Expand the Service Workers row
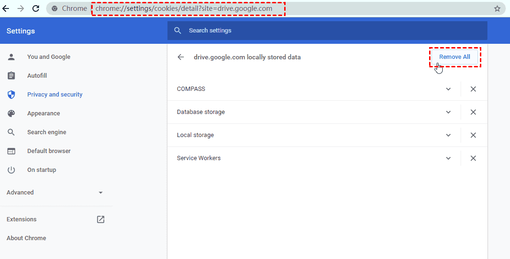This screenshot has height=259, width=510. [448, 158]
